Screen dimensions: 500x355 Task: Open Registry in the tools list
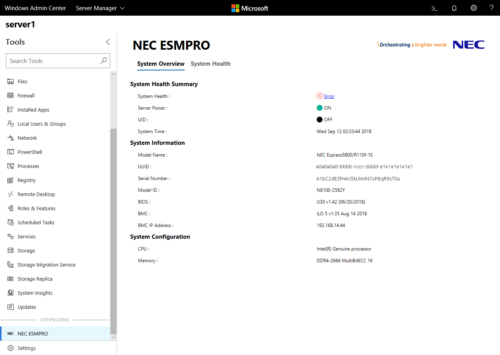click(55, 180)
